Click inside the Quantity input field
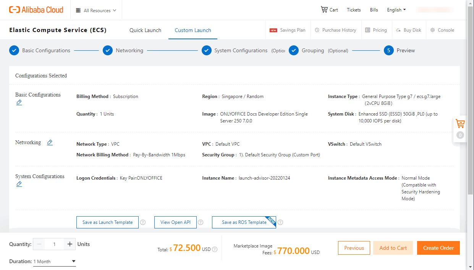Screen dimensions: 474x270 54,244
